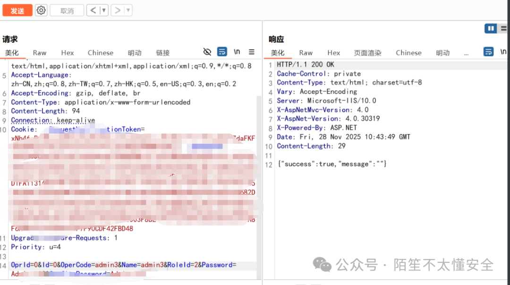The image size is (510, 285).
Task: Open the back history dropdown arrow
Action: tap(104, 10)
